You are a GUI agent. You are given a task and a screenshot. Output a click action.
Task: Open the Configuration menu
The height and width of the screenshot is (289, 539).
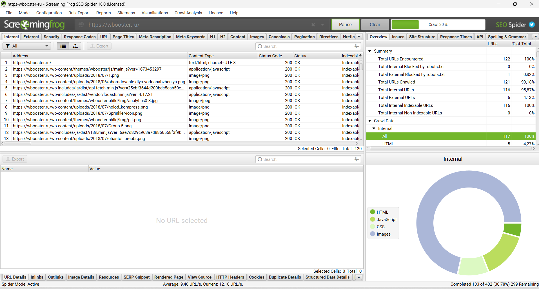click(49, 13)
